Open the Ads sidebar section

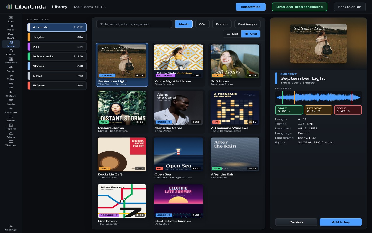coord(11,85)
